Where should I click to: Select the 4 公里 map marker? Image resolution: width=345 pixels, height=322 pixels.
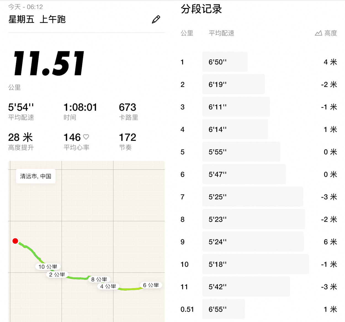point(108,286)
